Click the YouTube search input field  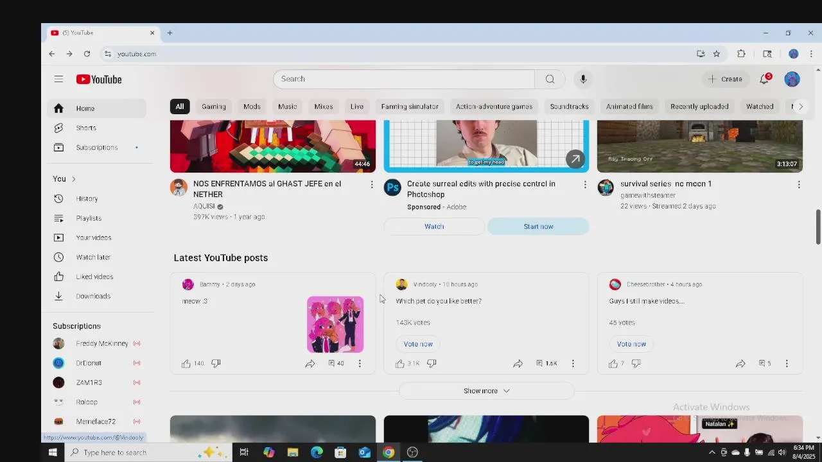tap(404, 79)
